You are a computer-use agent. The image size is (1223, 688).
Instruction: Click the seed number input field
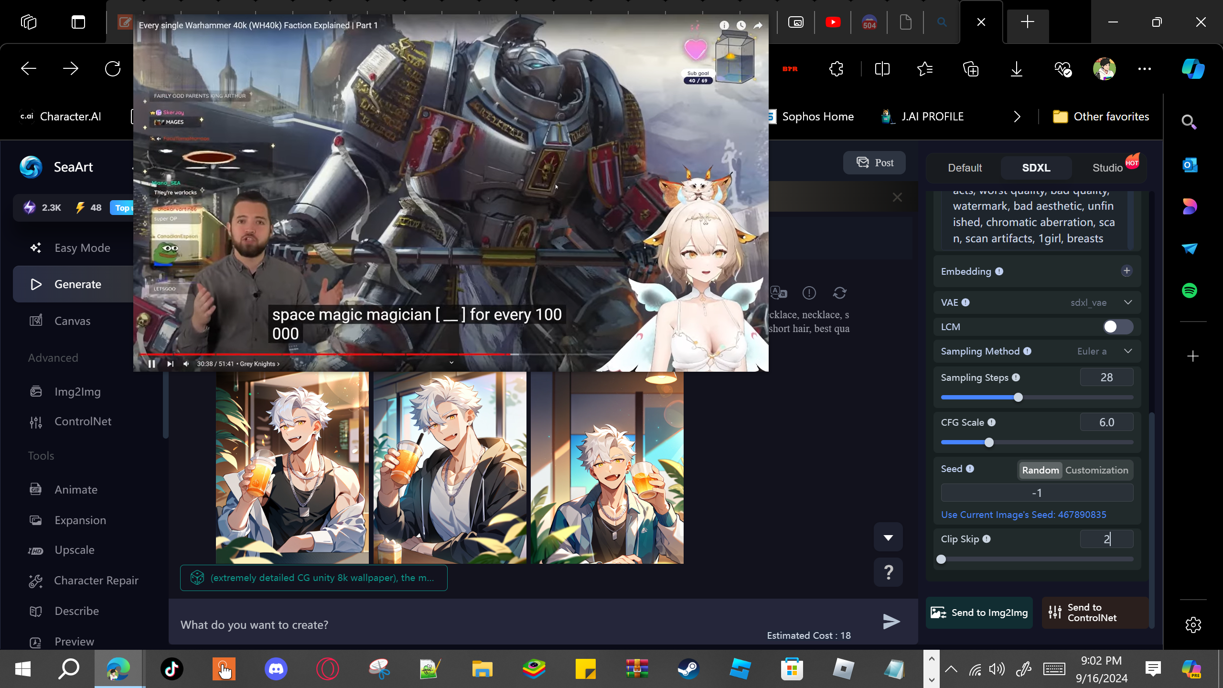(x=1037, y=493)
